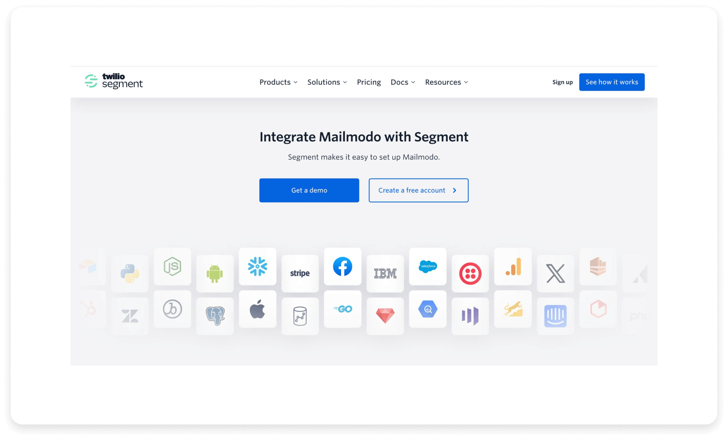Open the Resources dropdown
This screenshot has height=439, width=728.
point(446,82)
